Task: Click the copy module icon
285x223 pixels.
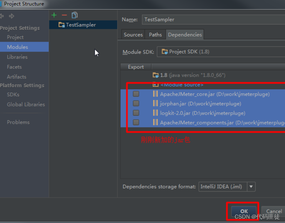Action: pos(74,15)
